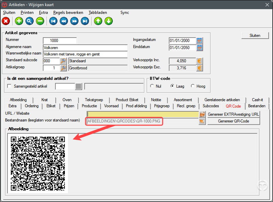This screenshot has height=202, width=273.
Task: Click the green down arrow icon
Action: pos(109,21)
